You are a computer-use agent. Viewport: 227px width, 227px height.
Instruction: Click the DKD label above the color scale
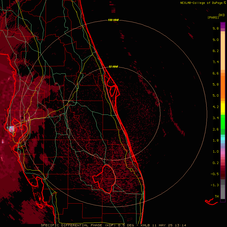(222, 15)
